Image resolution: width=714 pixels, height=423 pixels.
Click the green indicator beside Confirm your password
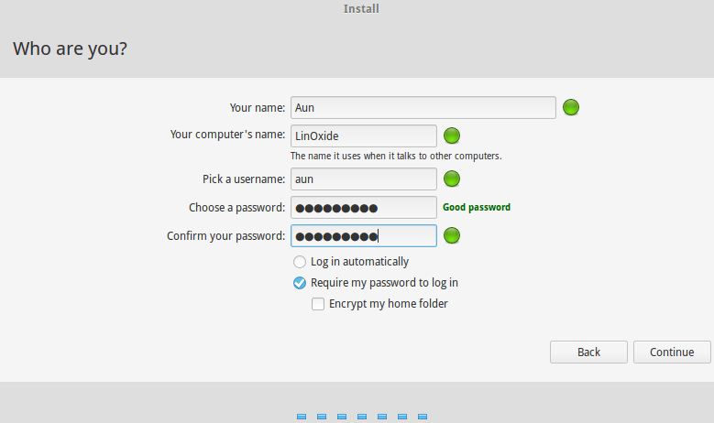pos(452,236)
